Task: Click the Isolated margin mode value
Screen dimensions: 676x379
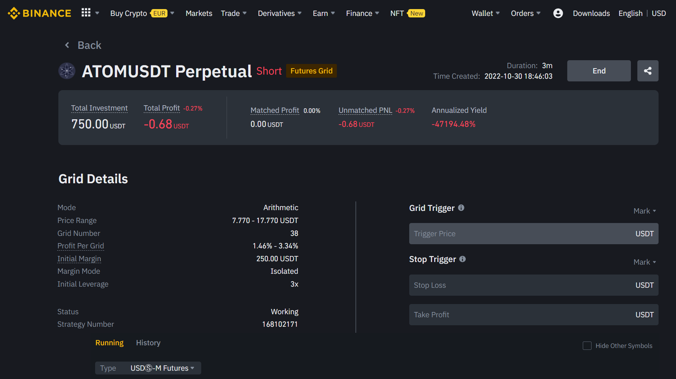Action: coord(284,271)
